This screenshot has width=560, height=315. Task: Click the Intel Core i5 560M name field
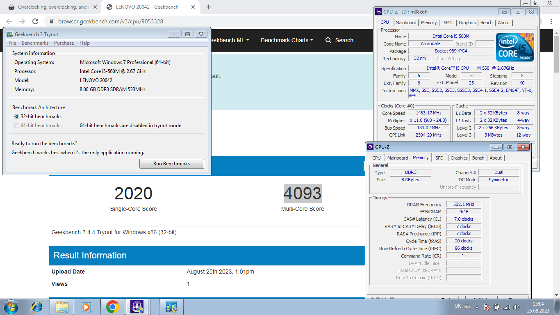451,36
